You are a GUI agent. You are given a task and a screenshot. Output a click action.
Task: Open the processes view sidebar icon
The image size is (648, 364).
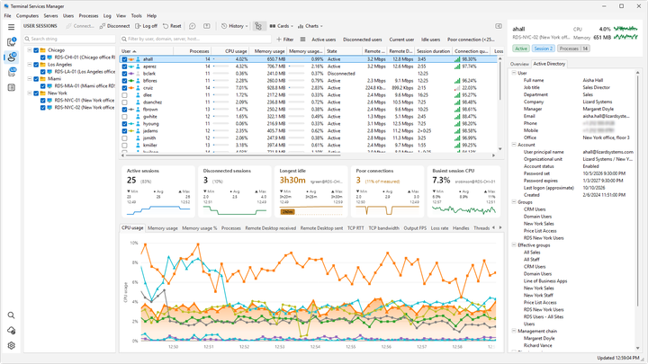(x=11, y=72)
